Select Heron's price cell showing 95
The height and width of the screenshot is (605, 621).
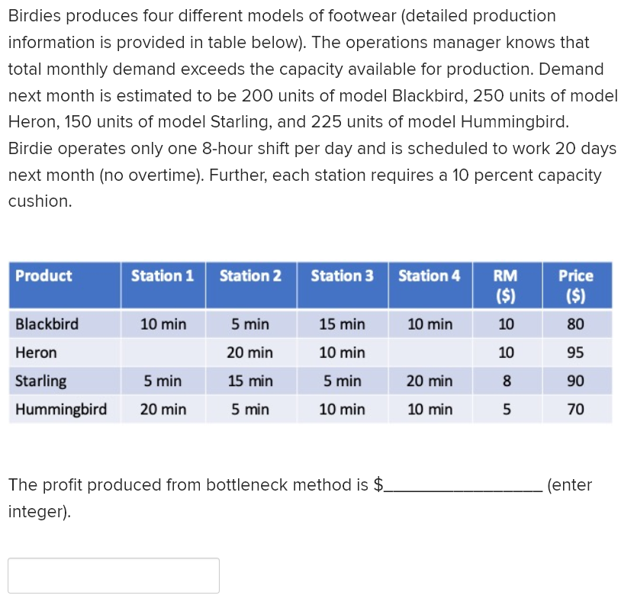[x=576, y=353]
